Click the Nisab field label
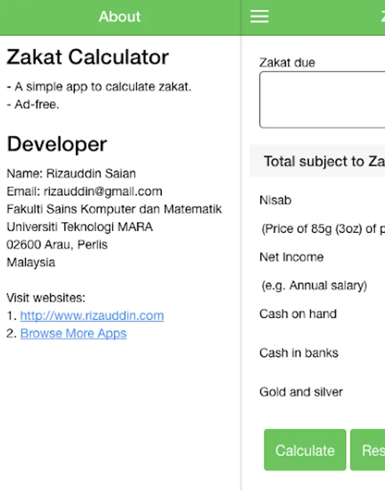 coord(275,200)
